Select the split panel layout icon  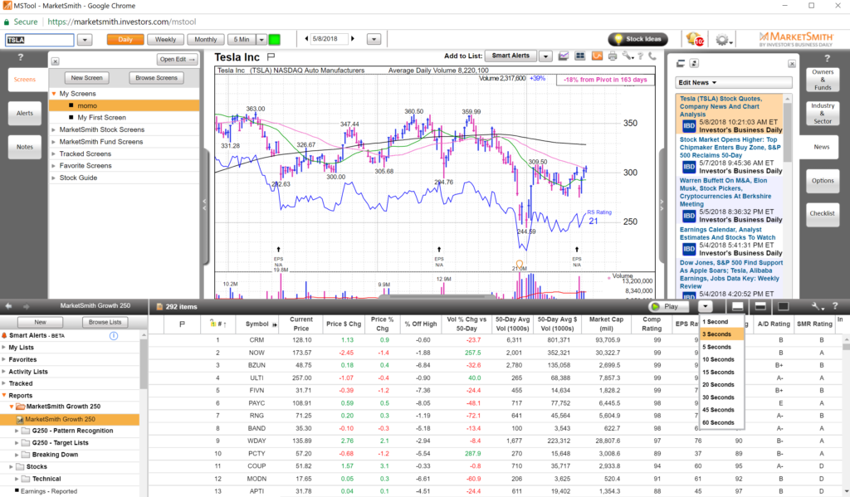point(760,306)
